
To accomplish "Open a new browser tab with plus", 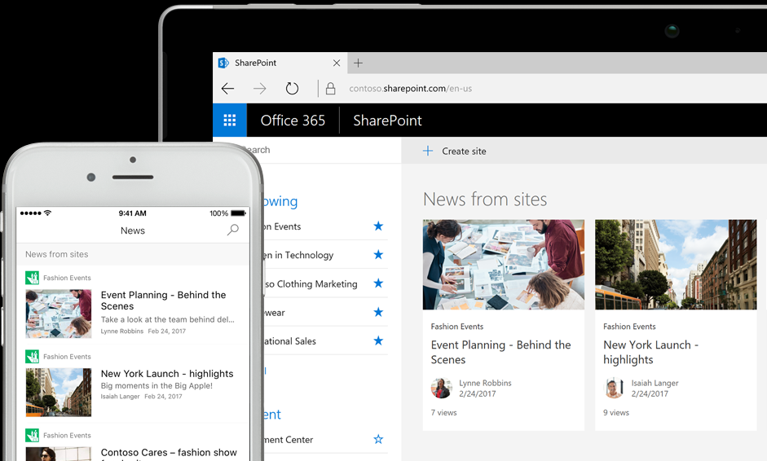I will coord(358,63).
